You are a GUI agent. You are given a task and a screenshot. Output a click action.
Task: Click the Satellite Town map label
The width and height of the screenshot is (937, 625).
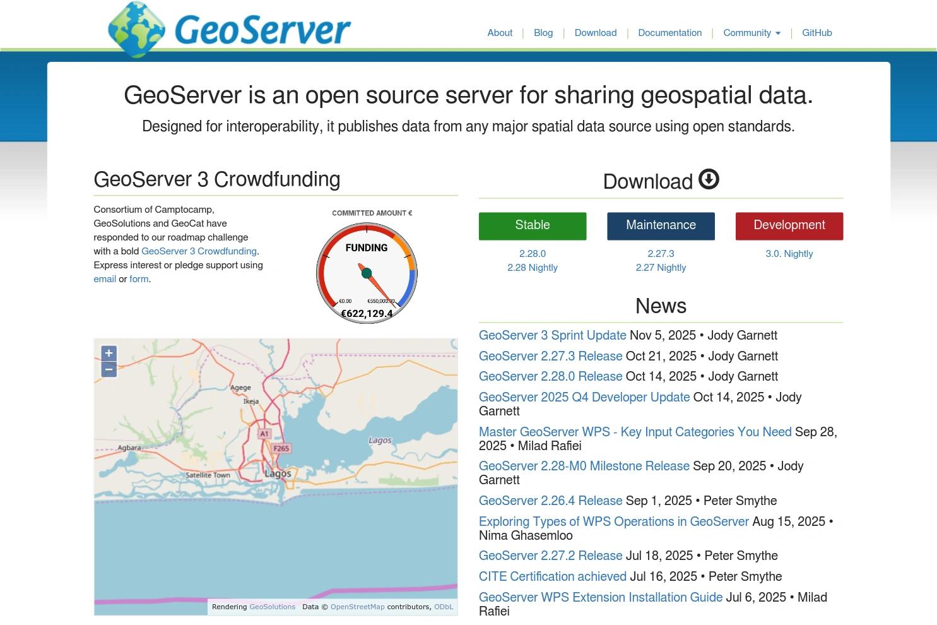[208, 475]
